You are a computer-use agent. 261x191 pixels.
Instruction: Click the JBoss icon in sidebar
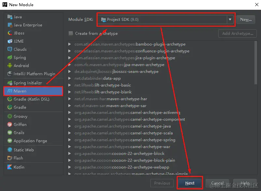(x=10, y=33)
